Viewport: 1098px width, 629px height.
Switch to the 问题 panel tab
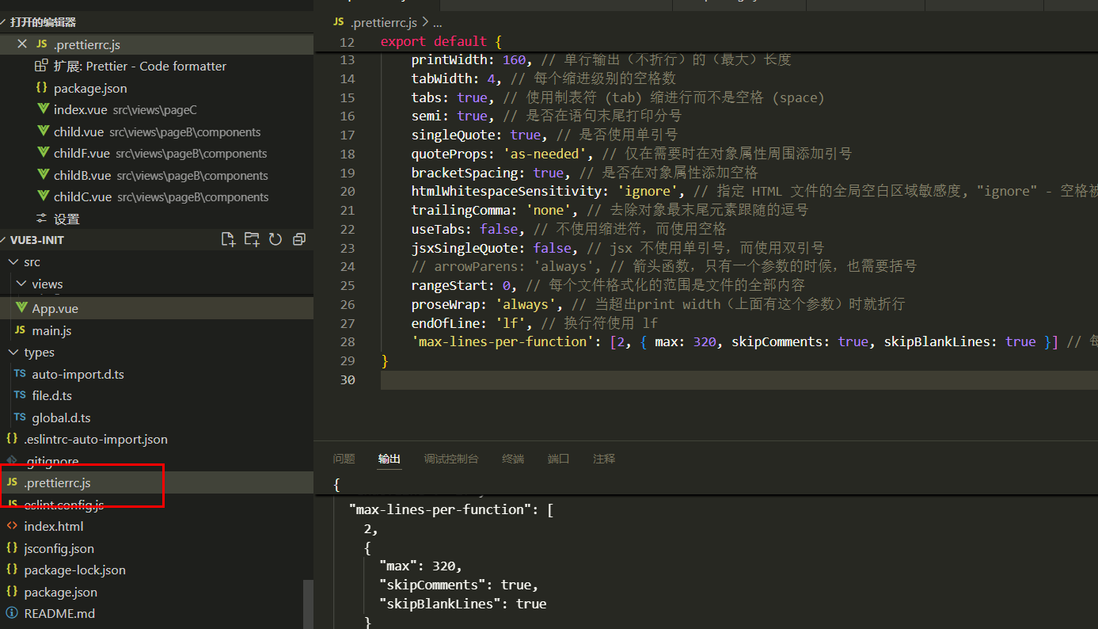coord(344,459)
